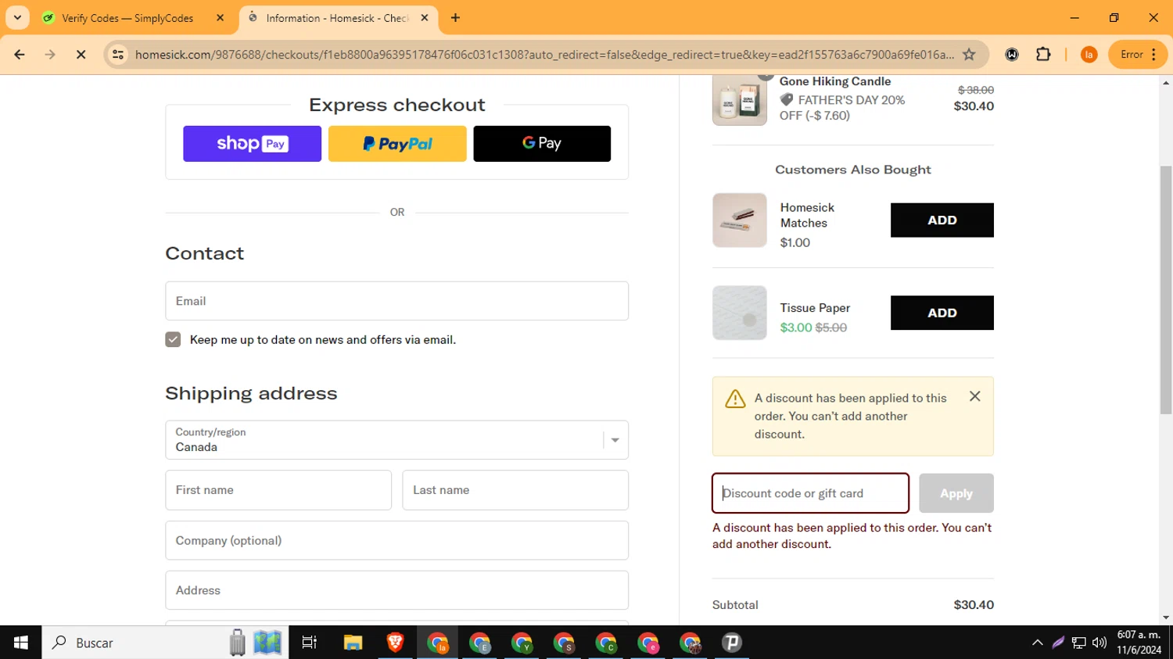Open the Chrome taskbar icon labeled C
The image size is (1173, 659).
pyautogui.click(x=606, y=643)
